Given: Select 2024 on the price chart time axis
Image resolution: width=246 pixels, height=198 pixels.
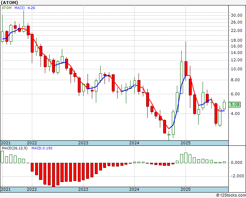Looking at the screenshot, I should coord(134,143).
